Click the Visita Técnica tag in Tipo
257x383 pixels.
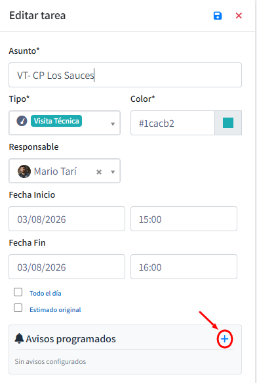coord(56,121)
